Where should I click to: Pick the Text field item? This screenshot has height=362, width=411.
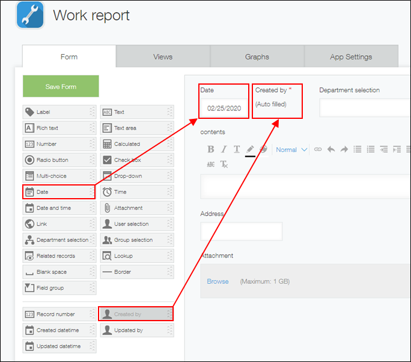click(x=137, y=112)
